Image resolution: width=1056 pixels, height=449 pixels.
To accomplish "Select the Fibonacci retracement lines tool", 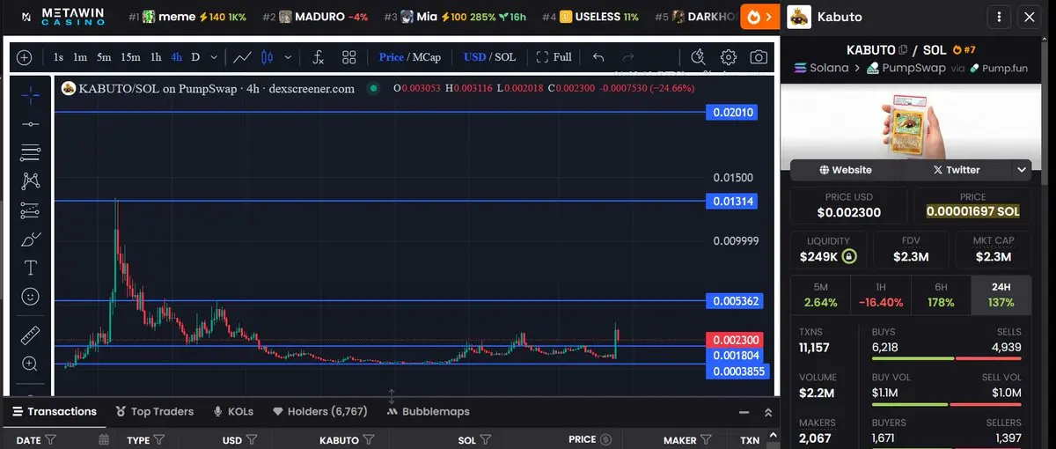I will [30, 153].
